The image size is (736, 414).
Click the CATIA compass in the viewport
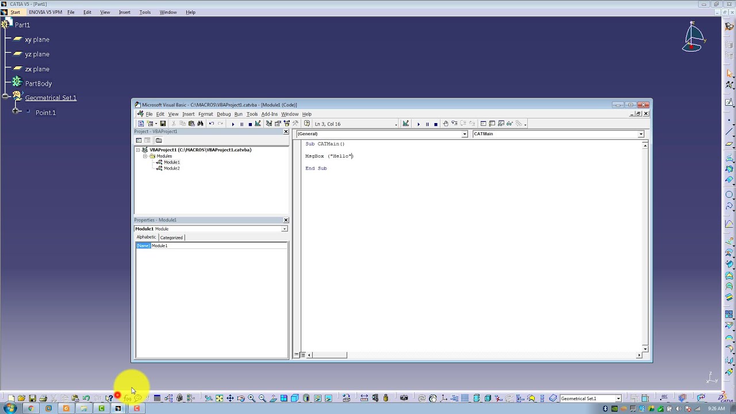pyautogui.click(x=693, y=37)
